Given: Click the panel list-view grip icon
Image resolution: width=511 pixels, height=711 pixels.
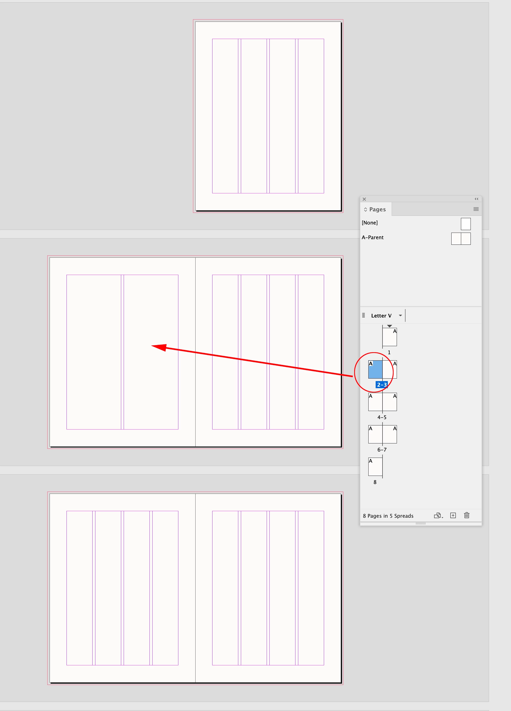Looking at the screenshot, I should pyautogui.click(x=363, y=315).
